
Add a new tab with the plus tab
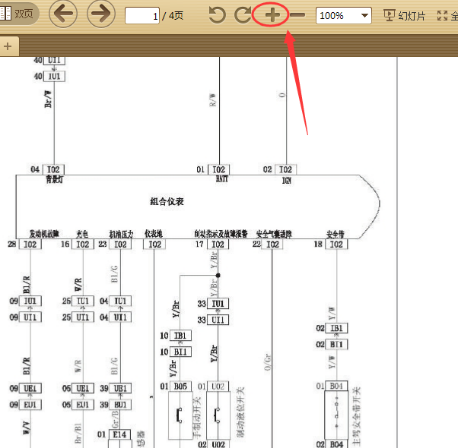click(8, 46)
